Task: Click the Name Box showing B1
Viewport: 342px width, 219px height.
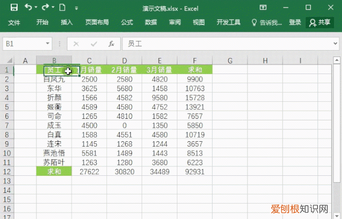Action: [24, 44]
